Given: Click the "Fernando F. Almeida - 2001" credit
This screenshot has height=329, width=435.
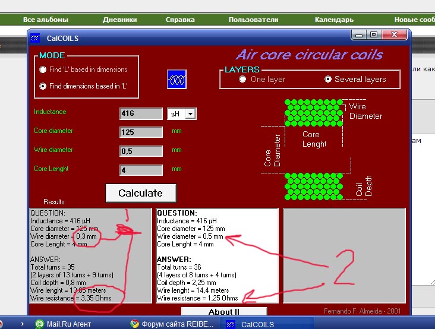Looking at the screenshot, I should point(363,311).
